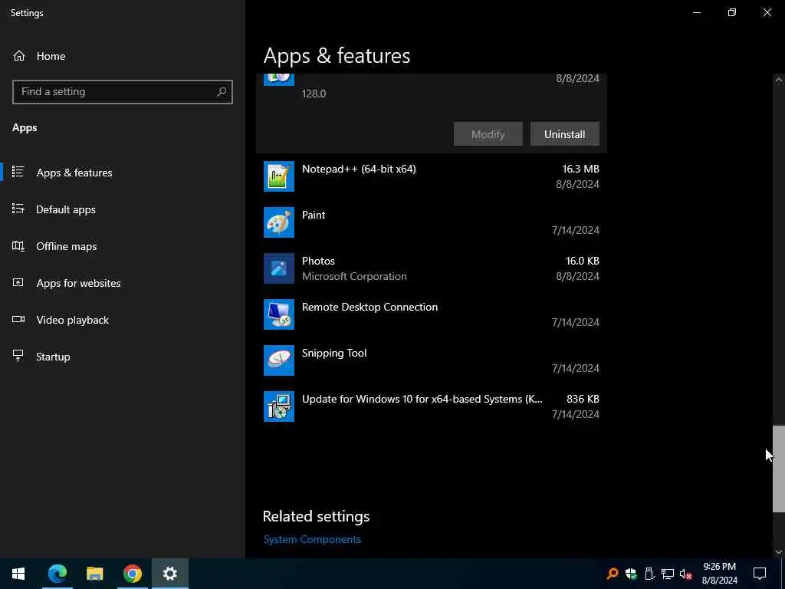
Task: Click the Remote Desktop Connection icon
Action: [x=279, y=314]
